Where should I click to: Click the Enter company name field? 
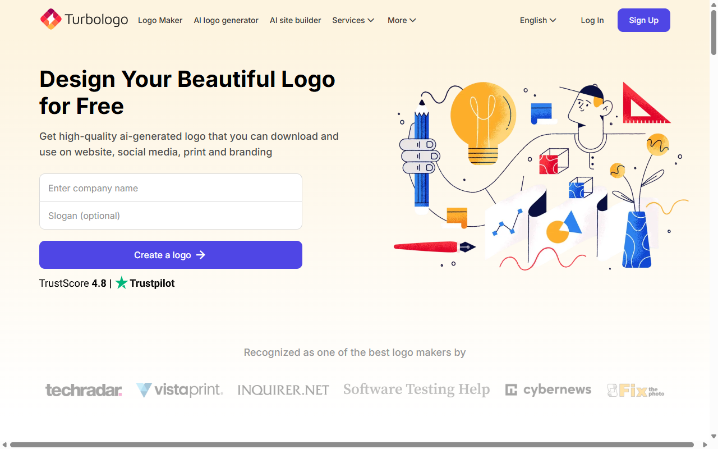pos(171,188)
